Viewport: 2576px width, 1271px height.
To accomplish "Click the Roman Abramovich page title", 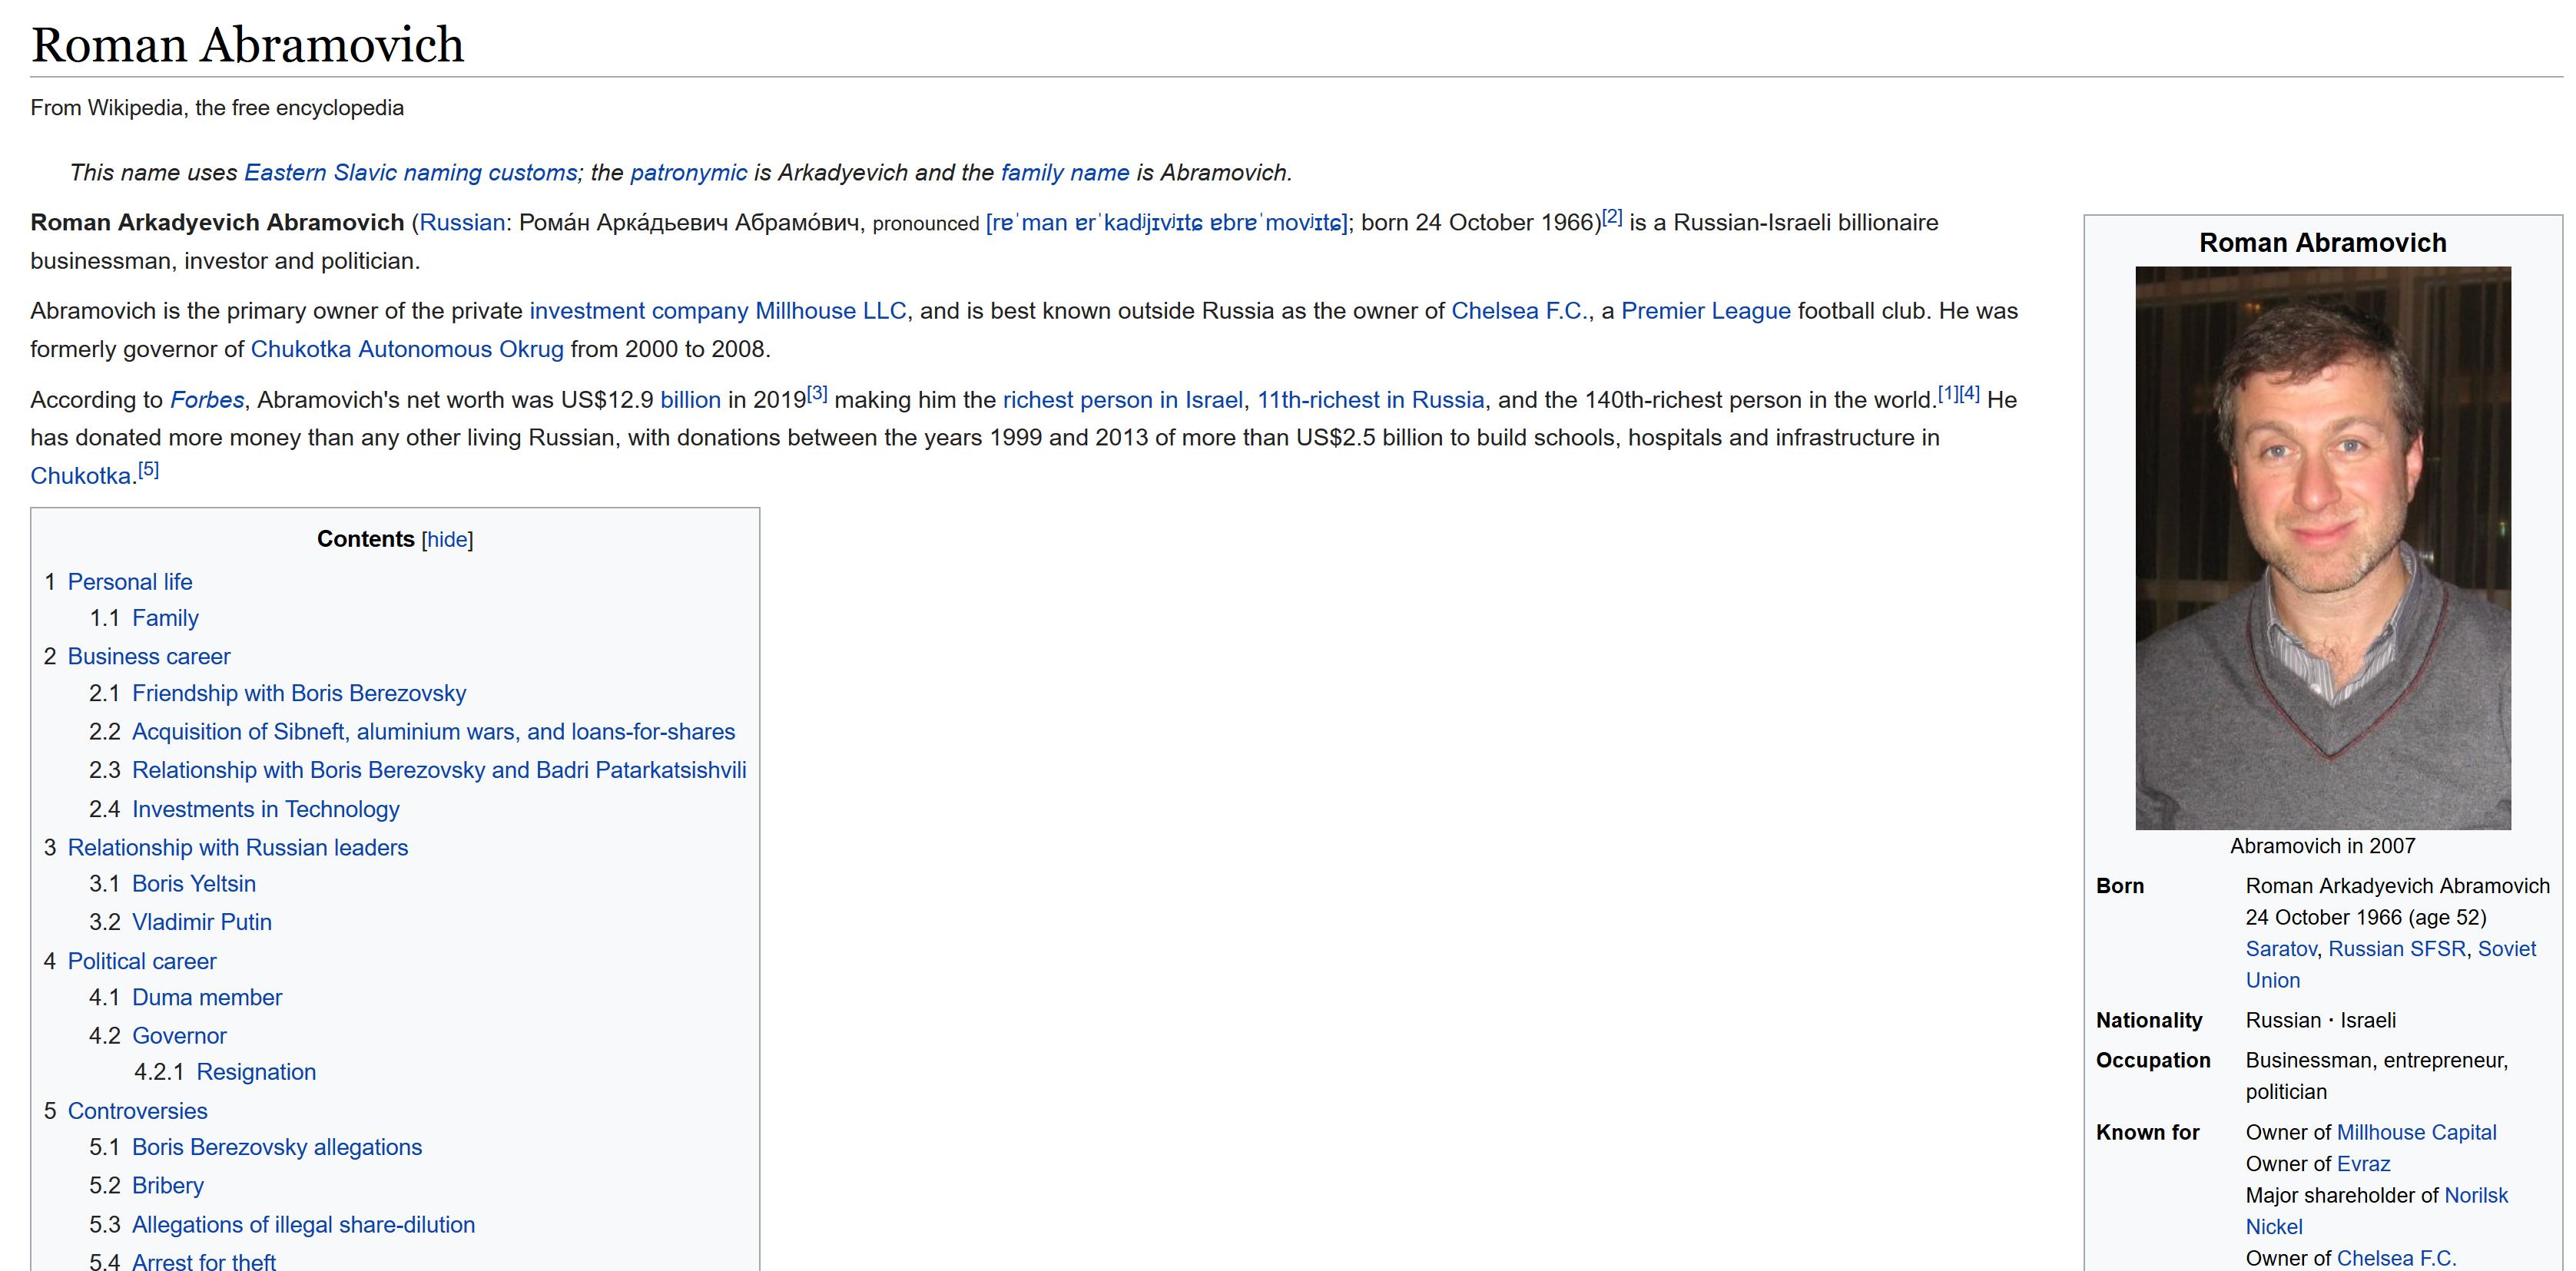I will (x=248, y=45).
